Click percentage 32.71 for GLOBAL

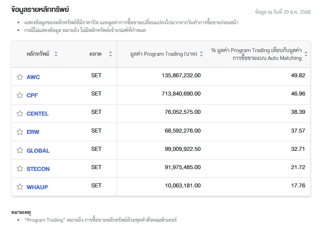click(x=298, y=149)
